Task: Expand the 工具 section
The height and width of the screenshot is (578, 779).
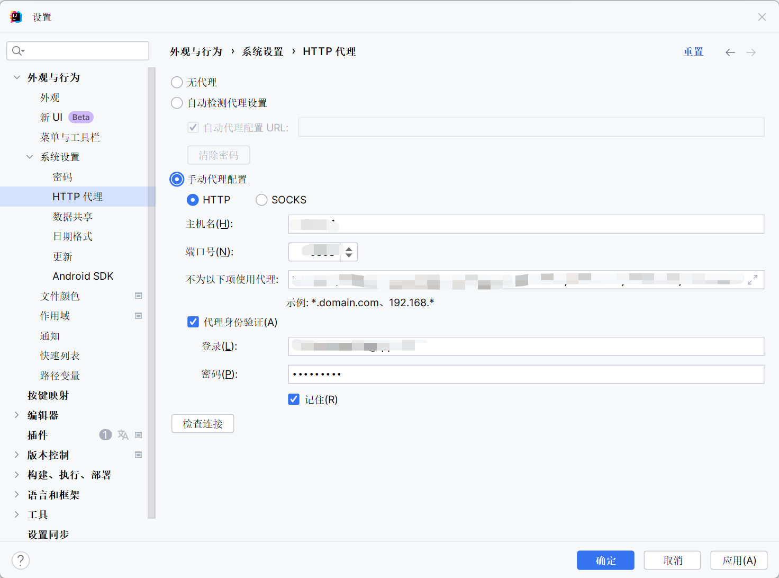Action: (17, 514)
